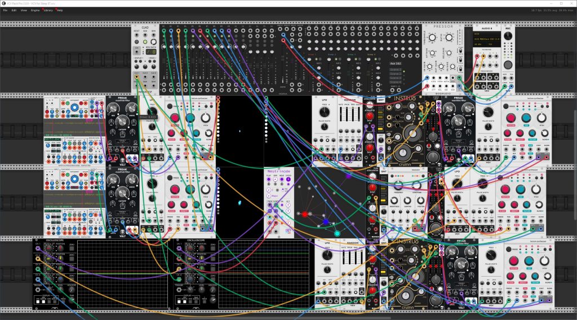Click the CLK 1 output jack with yellow cable
577x320 pixels.
tap(137, 77)
